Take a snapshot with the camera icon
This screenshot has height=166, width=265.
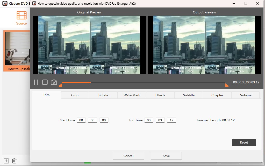click(x=53, y=82)
